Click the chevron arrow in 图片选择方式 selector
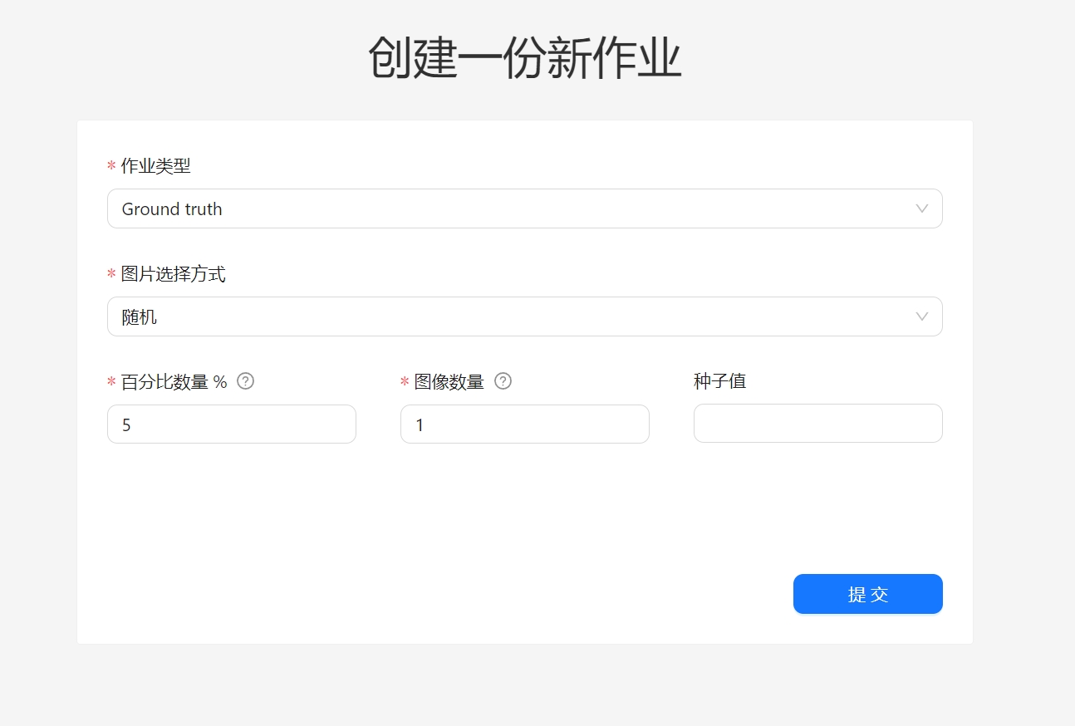The height and width of the screenshot is (726, 1075). (x=921, y=316)
